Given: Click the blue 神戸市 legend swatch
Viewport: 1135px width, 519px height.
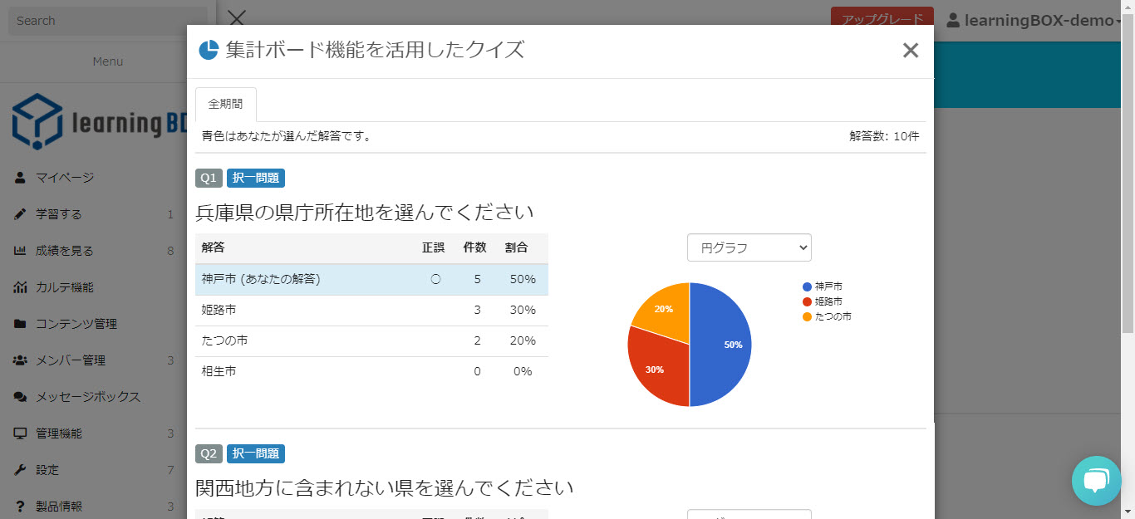Looking at the screenshot, I should pos(807,286).
